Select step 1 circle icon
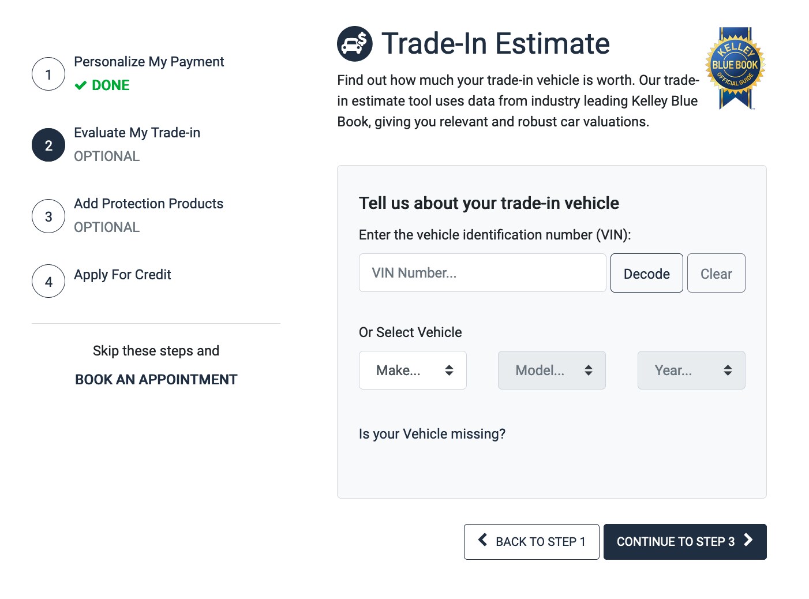Image resolution: width=809 pixels, height=599 pixels. point(48,74)
